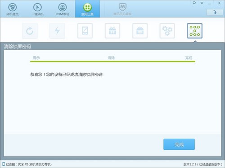Minimize the window
This screenshot has width=225, height=168.
210,3
